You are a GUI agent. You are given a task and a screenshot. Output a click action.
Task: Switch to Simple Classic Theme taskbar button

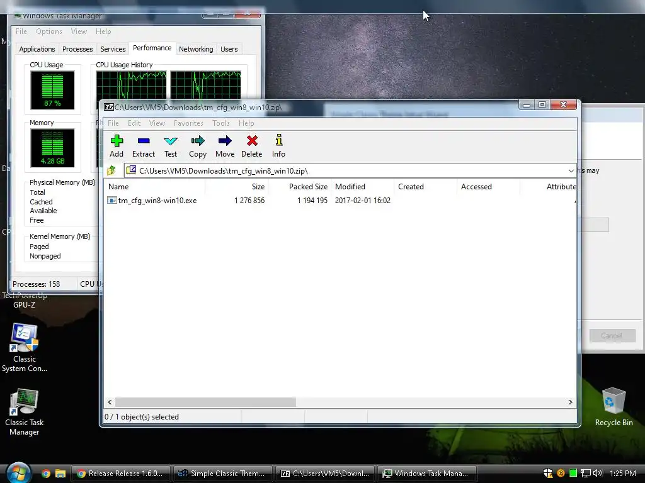[223, 474]
